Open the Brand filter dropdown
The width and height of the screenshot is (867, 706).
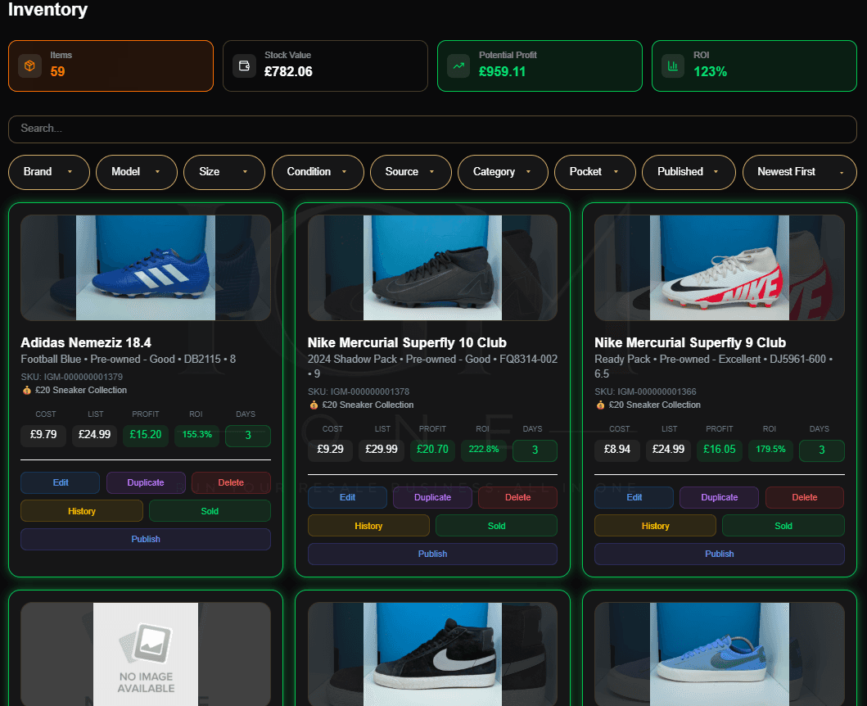[48, 172]
